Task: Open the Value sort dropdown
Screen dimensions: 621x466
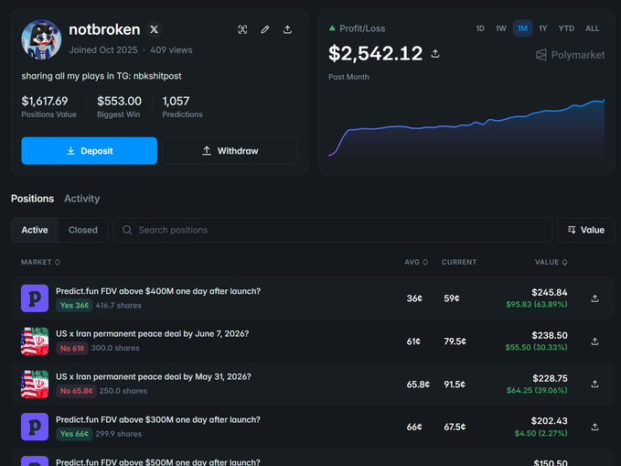Action: coord(585,230)
